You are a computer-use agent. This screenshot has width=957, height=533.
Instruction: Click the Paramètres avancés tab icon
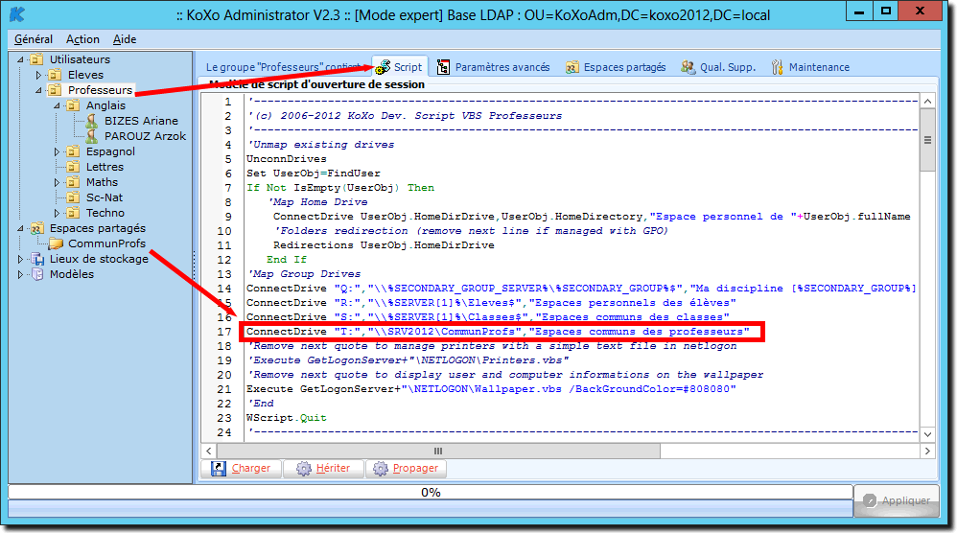(x=444, y=67)
